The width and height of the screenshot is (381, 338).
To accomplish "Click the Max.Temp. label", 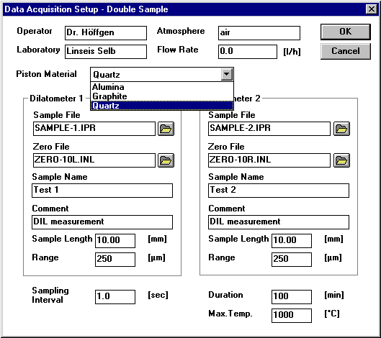I will [x=230, y=314].
